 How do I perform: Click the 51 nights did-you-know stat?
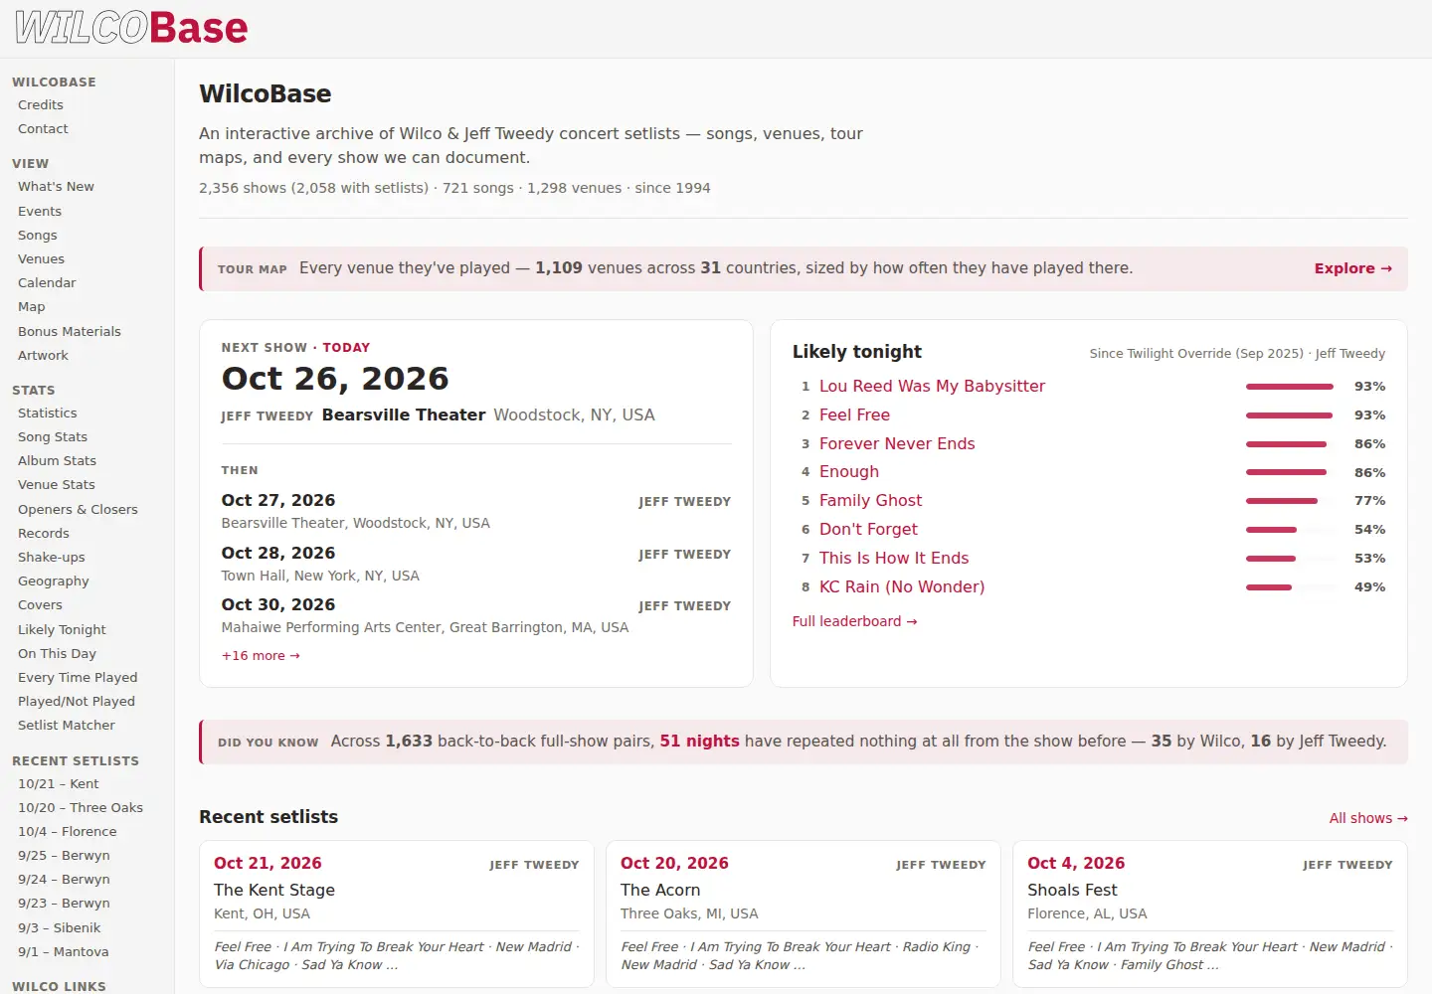(x=700, y=742)
